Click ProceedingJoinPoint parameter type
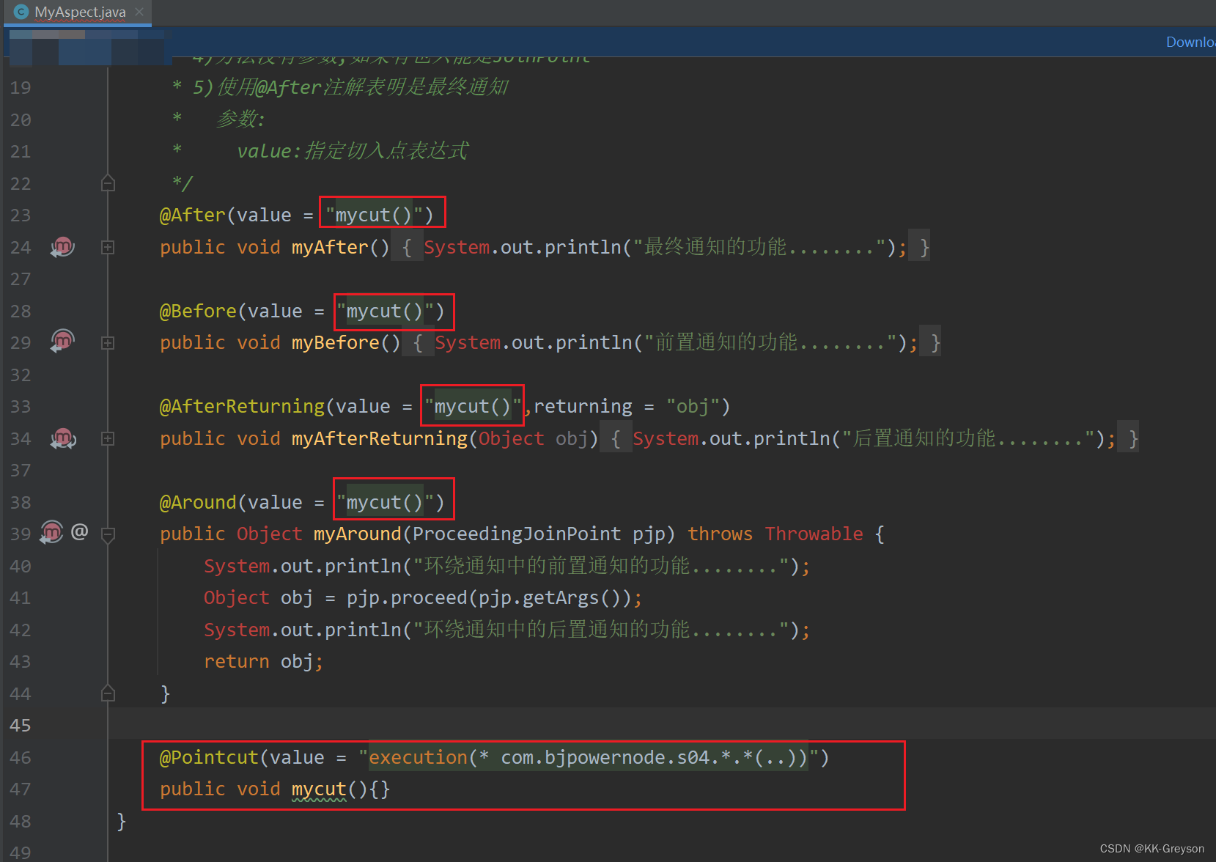The width and height of the screenshot is (1216, 862). coord(517,534)
